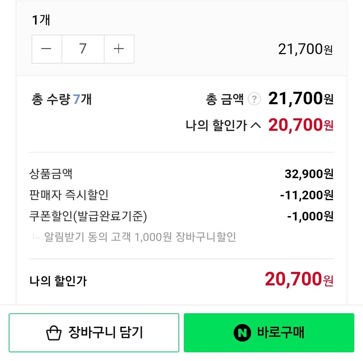Click 바로구매 to purchase immediately
363x361 pixels.
point(269,332)
